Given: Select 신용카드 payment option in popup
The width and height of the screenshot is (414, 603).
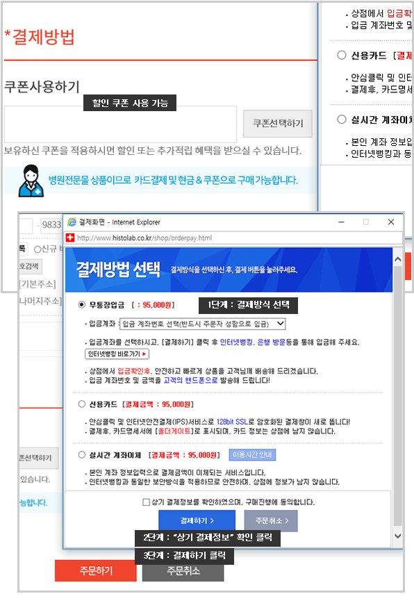Looking at the screenshot, I should click(81, 404).
